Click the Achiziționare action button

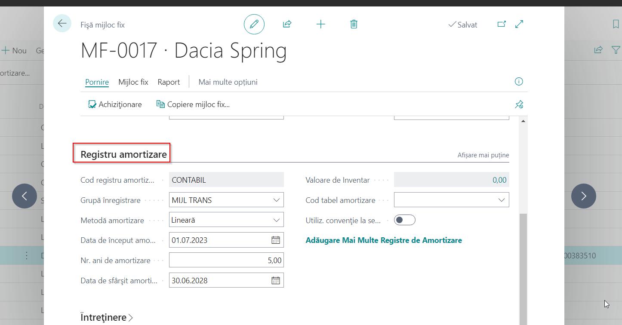click(115, 104)
